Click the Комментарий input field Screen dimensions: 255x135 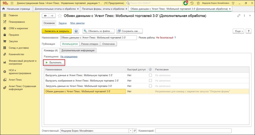pos(193,131)
